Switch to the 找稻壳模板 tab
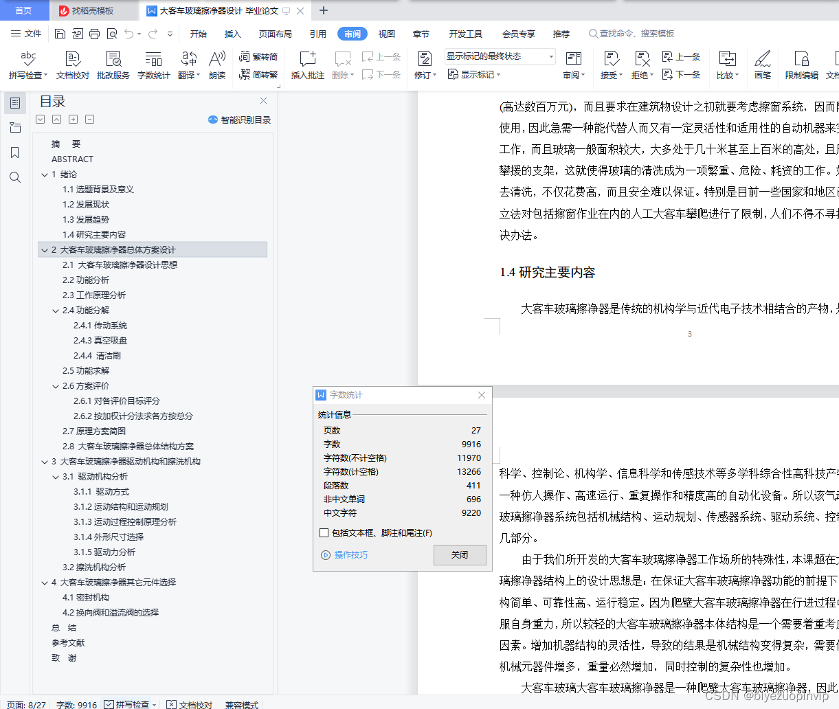839x709 pixels. 93,10
